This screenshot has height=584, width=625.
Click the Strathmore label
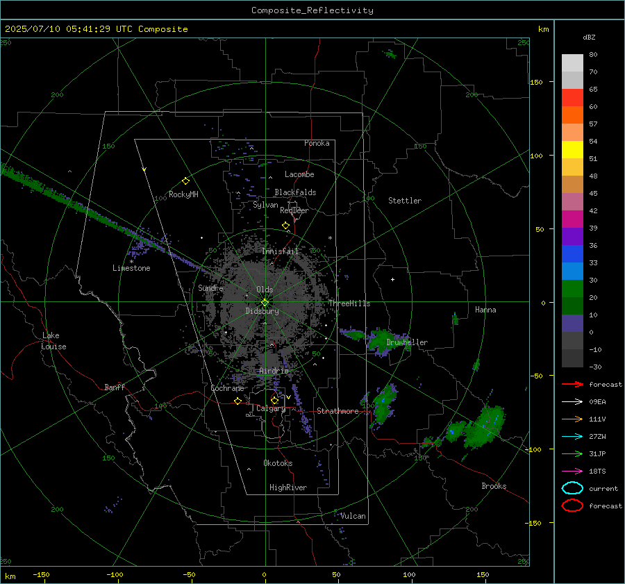(x=337, y=411)
